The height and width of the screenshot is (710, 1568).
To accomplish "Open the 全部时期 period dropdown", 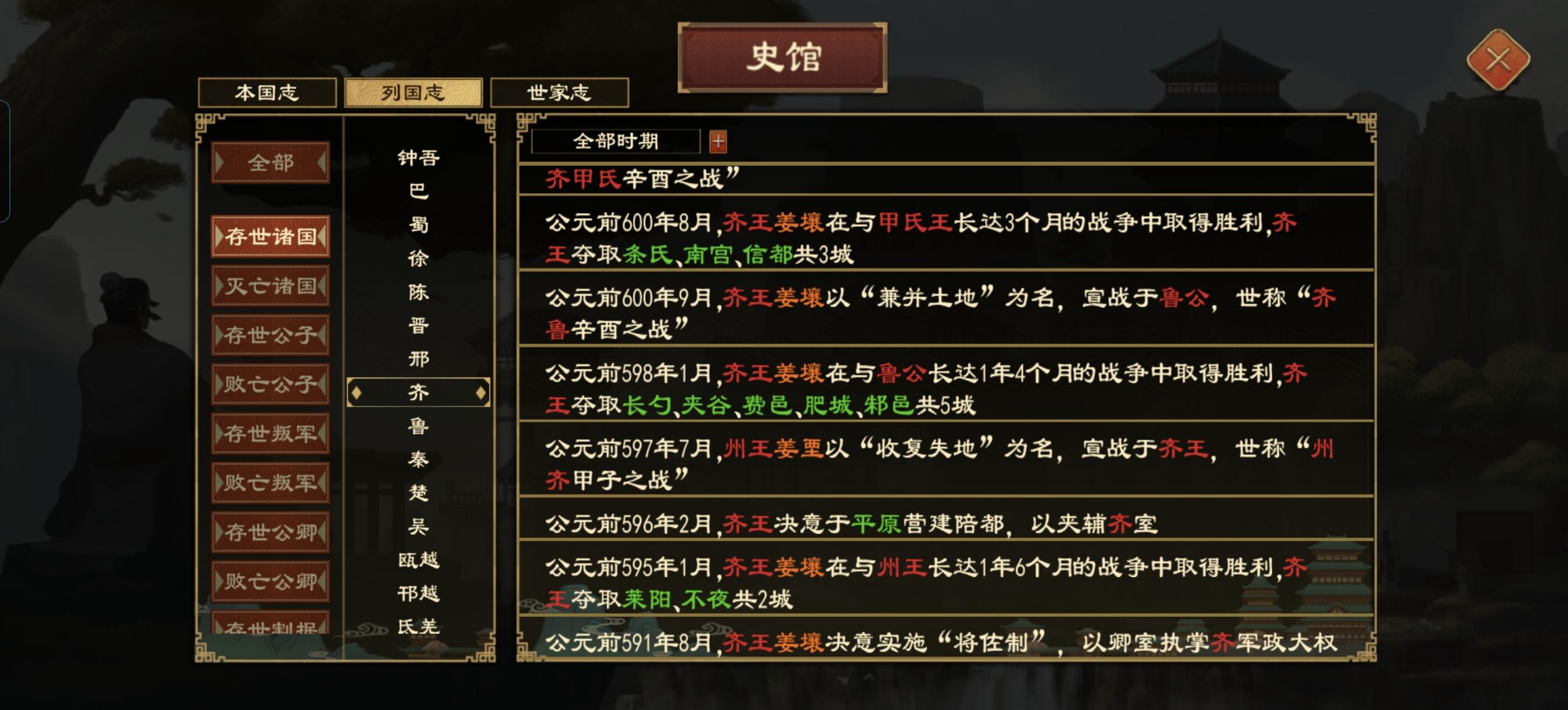I will coord(615,142).
